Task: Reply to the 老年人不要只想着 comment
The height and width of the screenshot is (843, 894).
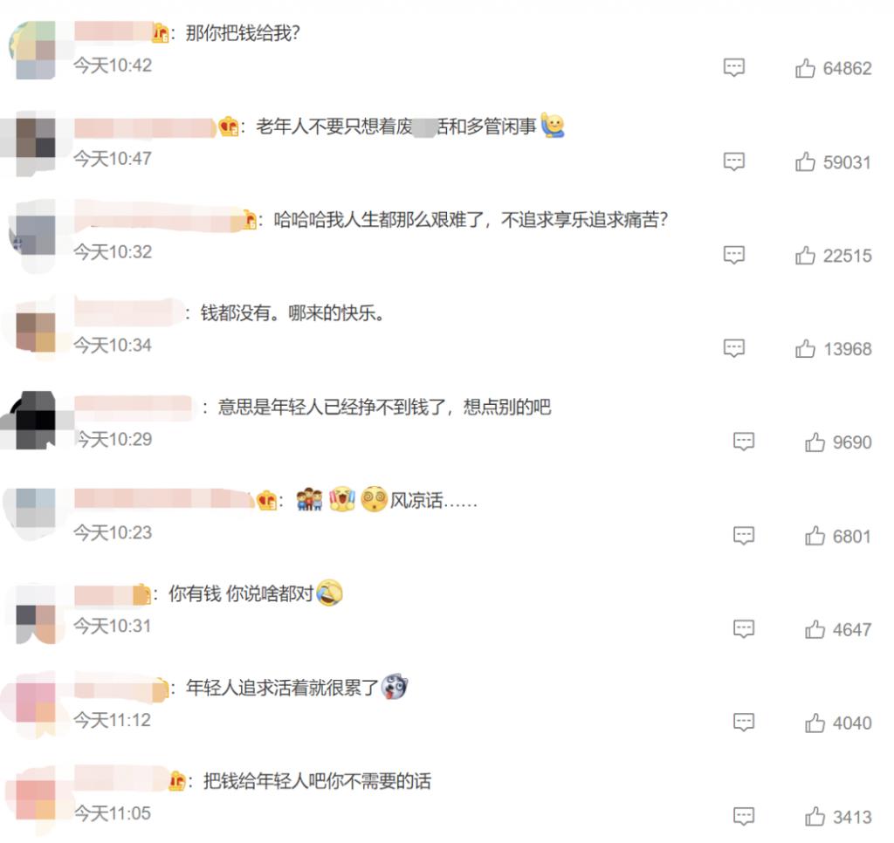Action: [x=733, y=161]
